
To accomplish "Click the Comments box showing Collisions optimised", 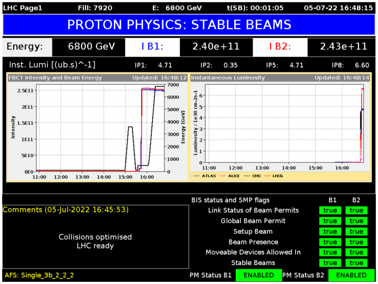I will (95, 241).
